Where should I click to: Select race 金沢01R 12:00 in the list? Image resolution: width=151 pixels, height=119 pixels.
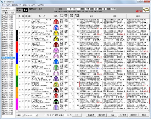coord(7,79)
